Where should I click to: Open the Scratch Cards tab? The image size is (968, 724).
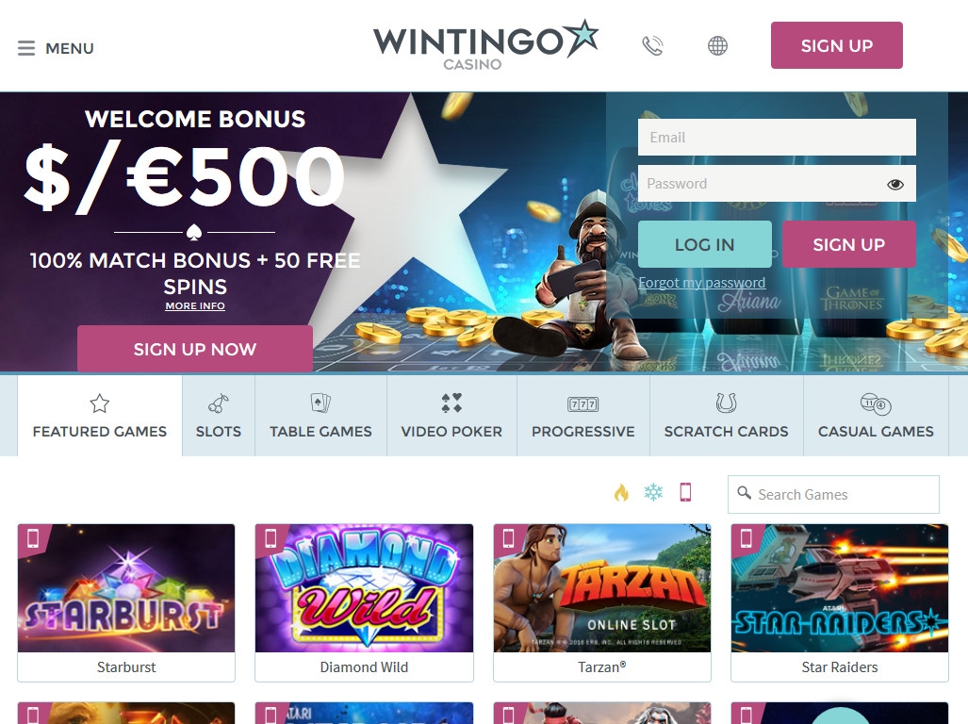click(x=727, y=416)
